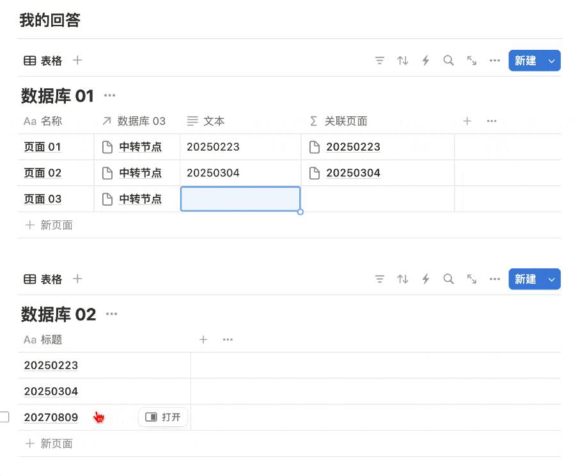This screenshot has height=476, width=585.
Task: Add a new view to 数据库 02
Action: [x=77, y=279]
